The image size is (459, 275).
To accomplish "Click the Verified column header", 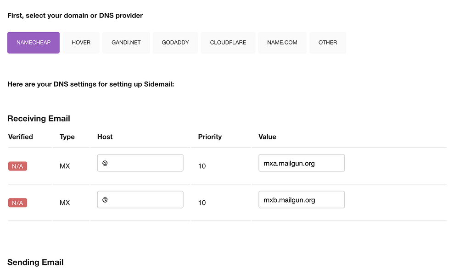I will pyautogui.click(x=21, y=137).
